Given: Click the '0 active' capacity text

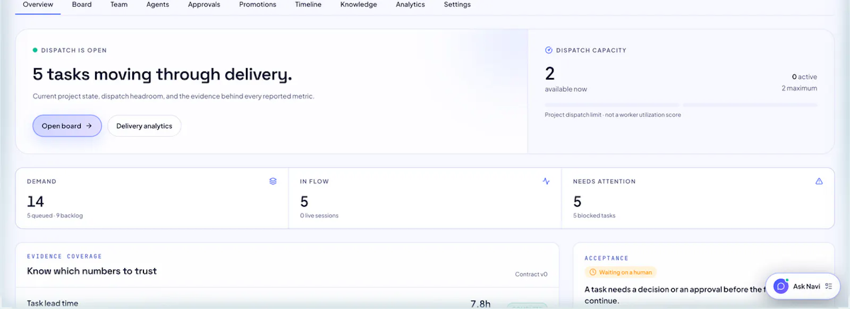Looking at the screenshot, I should [x=805, y=77].
